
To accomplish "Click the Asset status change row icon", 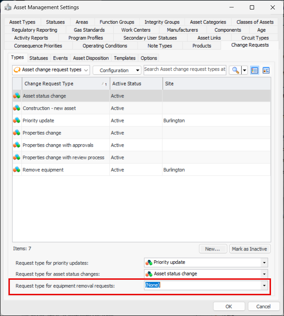I will (17, 96).
